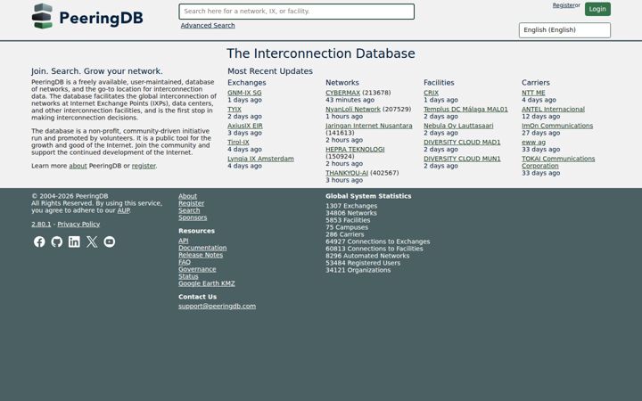Open NyanLoli Network entry
The image size is (642, 401).
point(353,110)
